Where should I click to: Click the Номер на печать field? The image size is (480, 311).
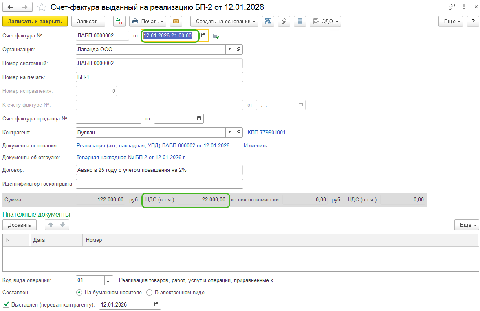tap(159, 77)
